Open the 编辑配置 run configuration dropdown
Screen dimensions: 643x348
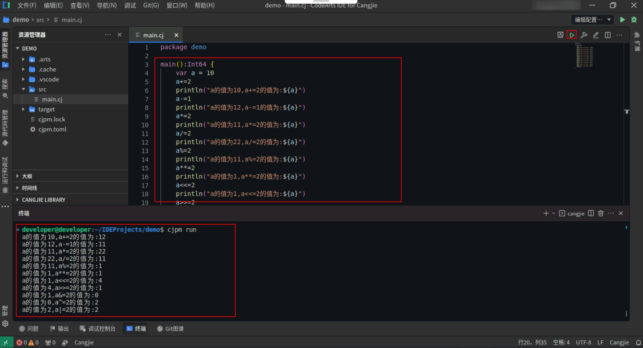coord(593,20)
